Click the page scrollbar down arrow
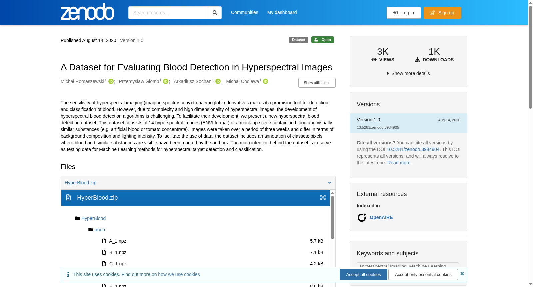Viewport: 533px width, 287px height. click(x=530, y=284)
